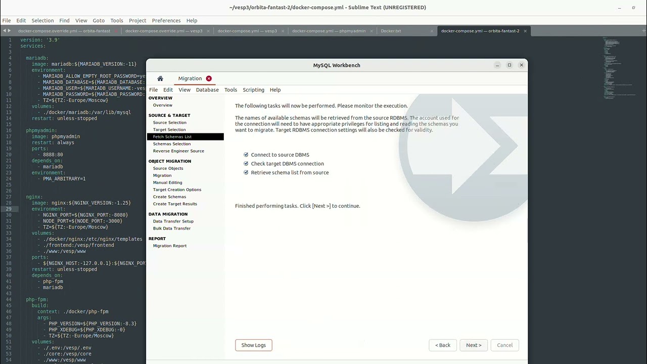Open Sublime Text Preferences menu
The image size is (647, 364).
tap(166, 21)
